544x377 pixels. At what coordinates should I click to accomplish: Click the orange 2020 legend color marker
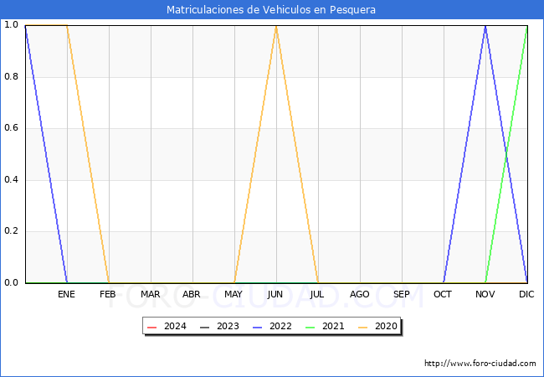click(363, 328)
